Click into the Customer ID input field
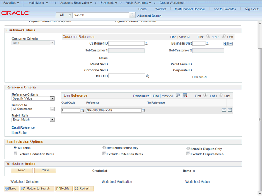262x196 pixels. [126, 43]
